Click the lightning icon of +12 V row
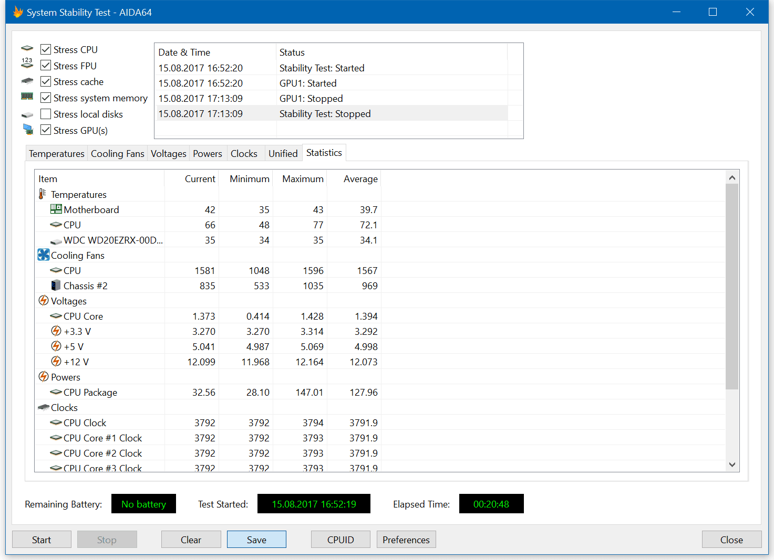The height and width of the screenshot is (560, 774). pos(56,361)
